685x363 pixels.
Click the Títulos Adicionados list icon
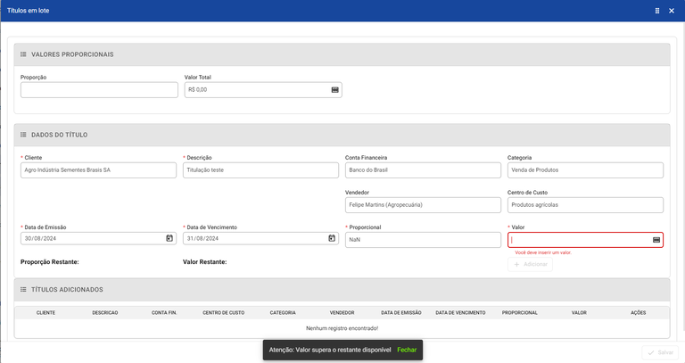pos(23,290)
